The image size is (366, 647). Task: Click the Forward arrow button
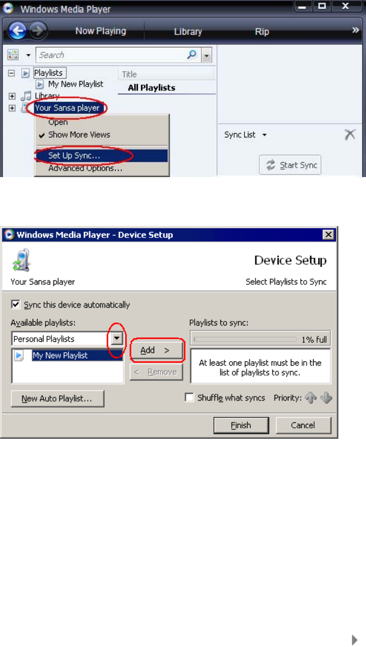coord(37,32)
